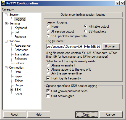Collapse the Session tree node
This screenshot has height=120, width=126.
6,15
